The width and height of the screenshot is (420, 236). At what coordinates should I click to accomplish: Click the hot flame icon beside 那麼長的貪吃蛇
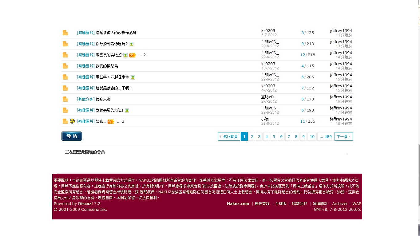pyautogui.click(x=133, y=55)
